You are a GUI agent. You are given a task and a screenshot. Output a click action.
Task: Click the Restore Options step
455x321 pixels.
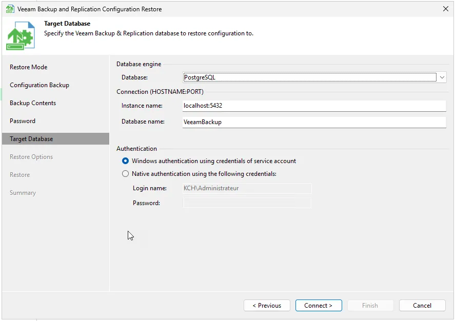(x=31, y=157)
